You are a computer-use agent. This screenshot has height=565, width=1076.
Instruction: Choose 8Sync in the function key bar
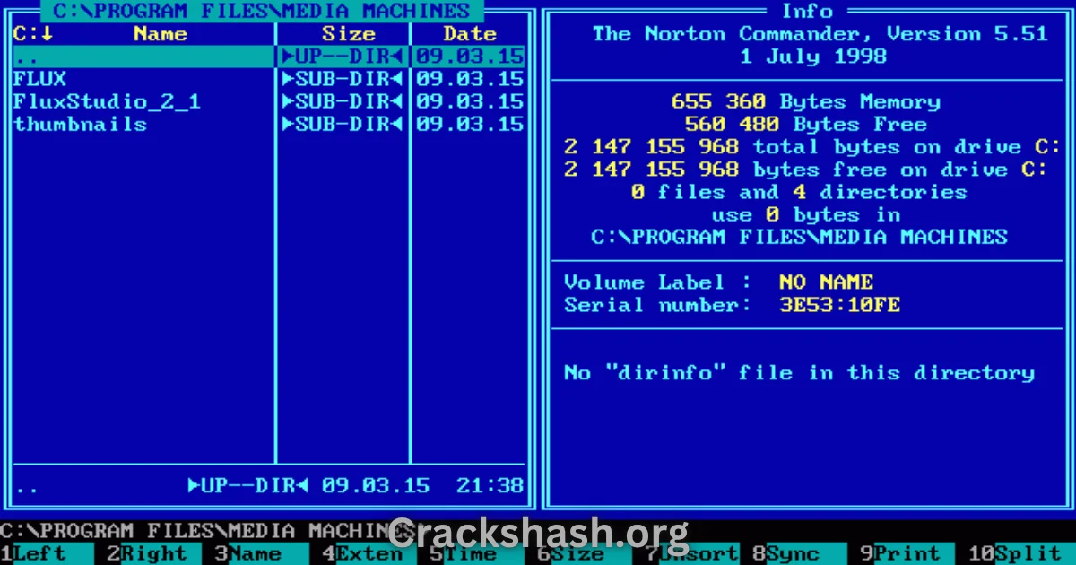click(x=799, y=554)
